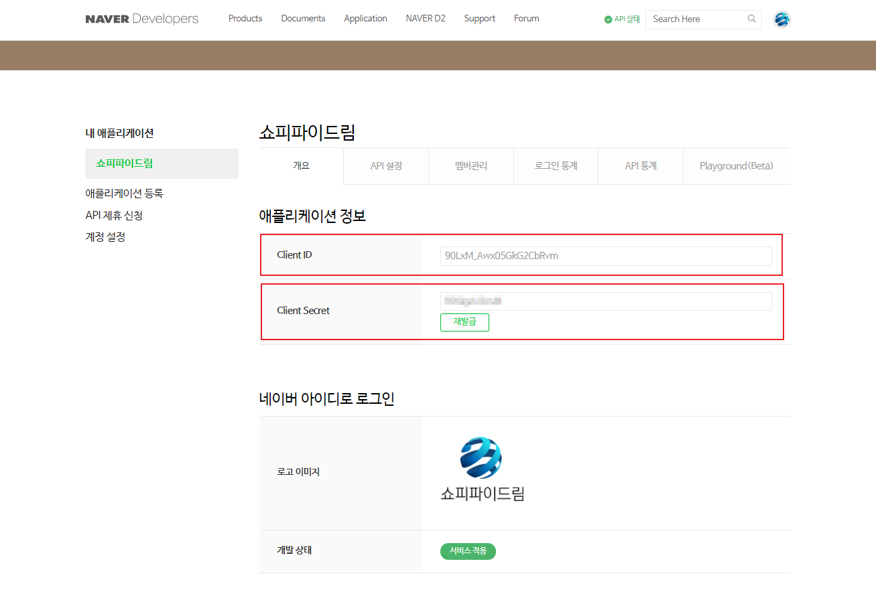876x594 pixels.
Task: Open the API 통계 tab
Action: tap(641, 166)
